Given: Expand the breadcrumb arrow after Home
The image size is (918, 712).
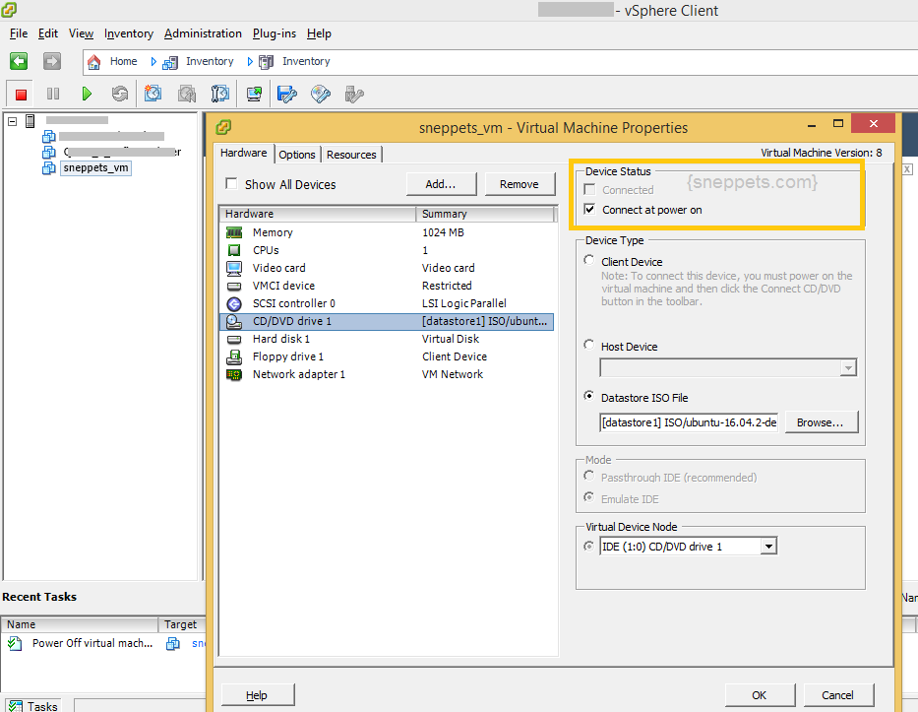Looking at the screenshot, I should [153, 61].
